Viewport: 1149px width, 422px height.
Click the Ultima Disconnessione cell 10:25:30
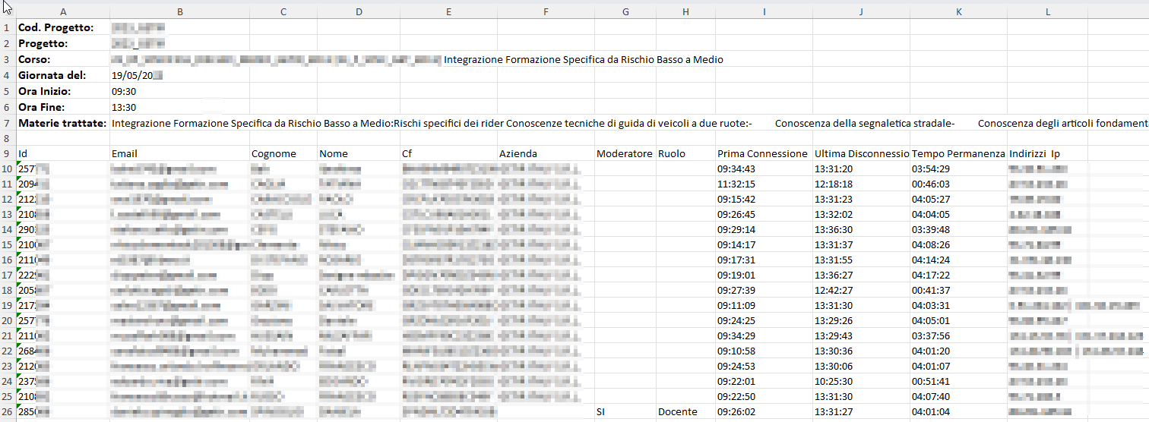(x=834, y=381)
